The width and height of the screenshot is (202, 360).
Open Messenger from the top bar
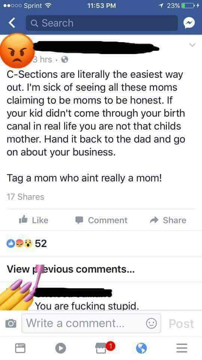pyautogui.click(x=189, y=23)
